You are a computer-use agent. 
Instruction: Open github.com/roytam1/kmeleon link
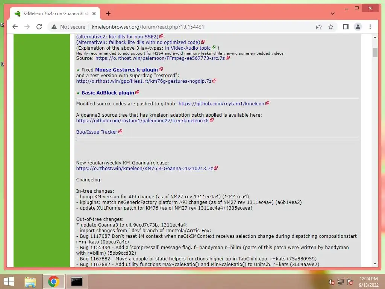click(221, 104)
